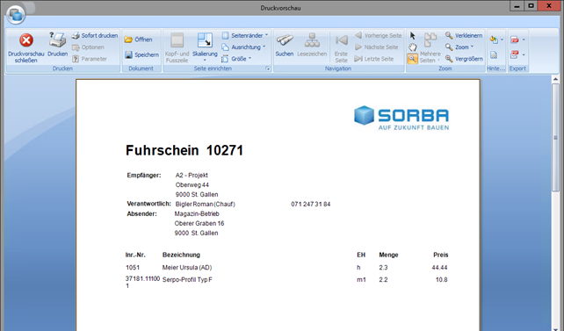The image size is (564, 331).
Task: Click Vergrößern to zoom in
Action: (x=464, y=59)
